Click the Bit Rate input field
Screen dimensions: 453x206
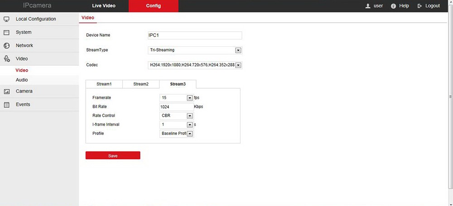click(x=176, y=107)
